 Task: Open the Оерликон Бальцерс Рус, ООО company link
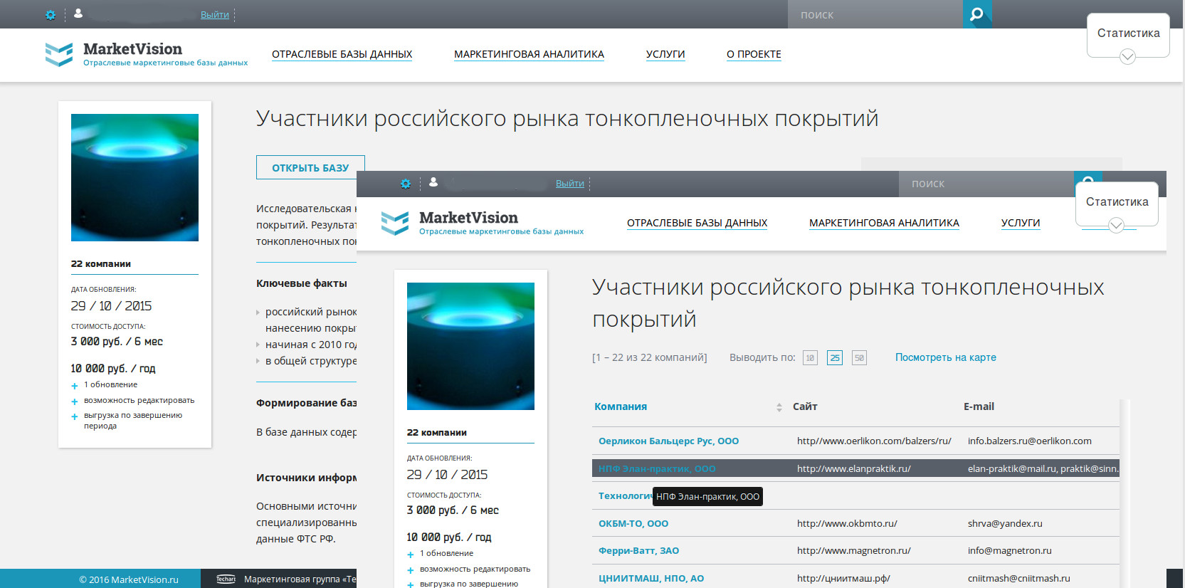[669, 441]
